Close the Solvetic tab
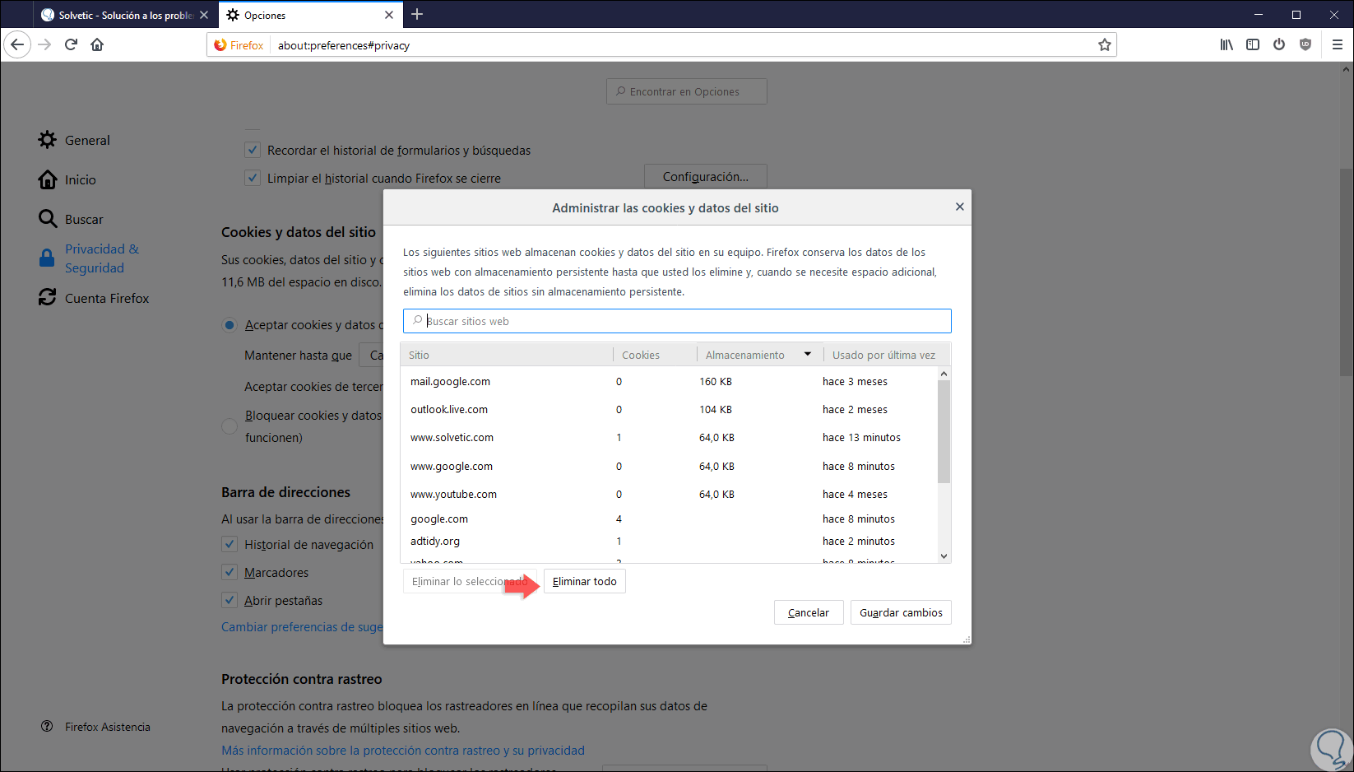1354x772 pixels. point(204,15)
